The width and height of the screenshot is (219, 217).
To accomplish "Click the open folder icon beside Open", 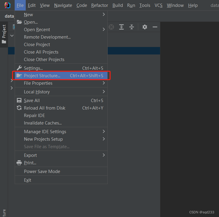I will [19, 22].
